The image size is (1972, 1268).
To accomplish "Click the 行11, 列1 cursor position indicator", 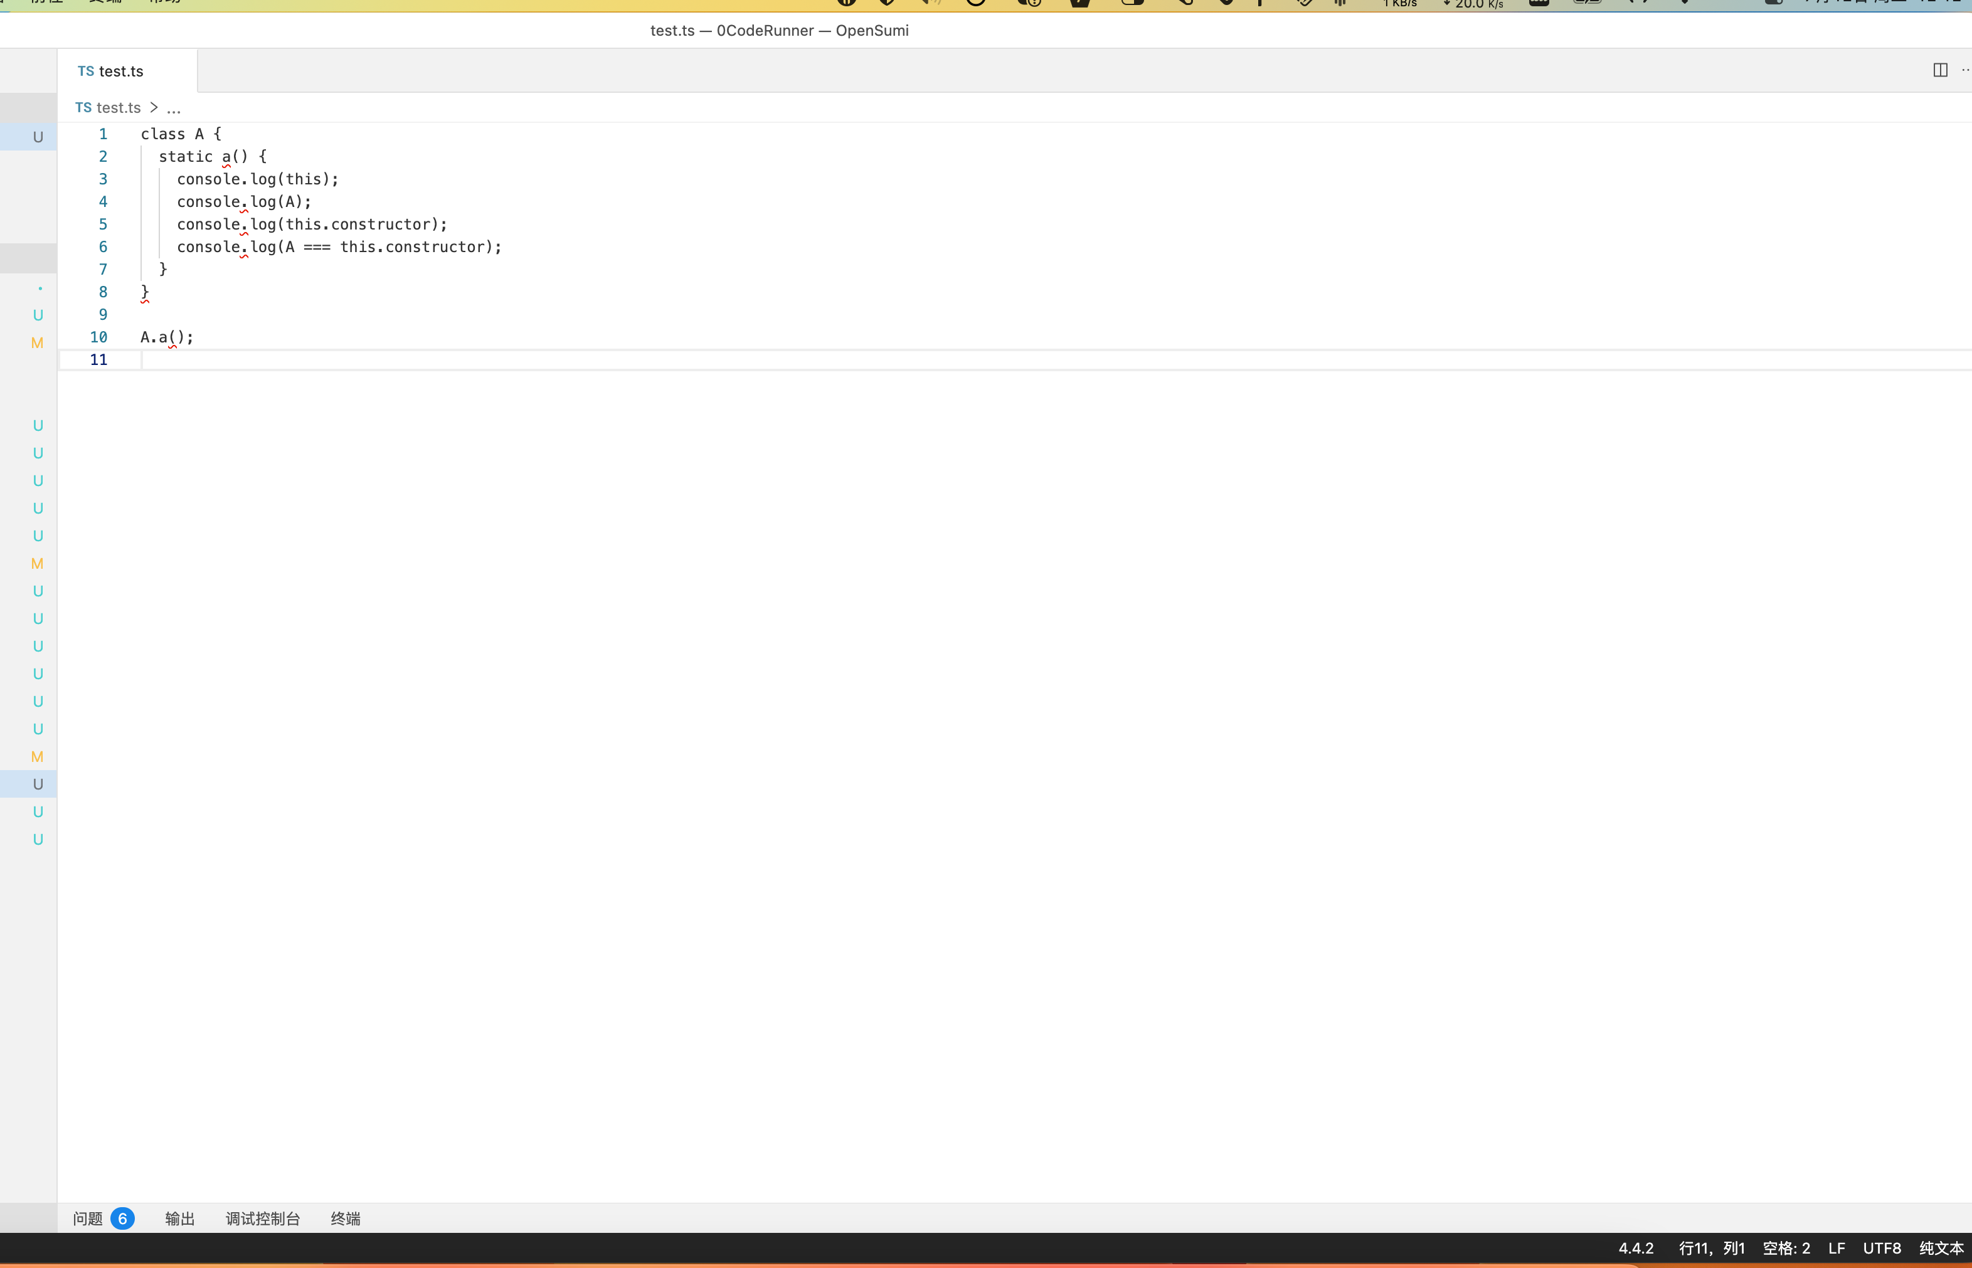I will pyautogui.click(x=1711, y=1248).
